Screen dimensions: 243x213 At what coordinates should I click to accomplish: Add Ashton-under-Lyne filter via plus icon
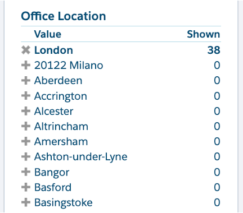pyautogui.click(x=26, y=157)
